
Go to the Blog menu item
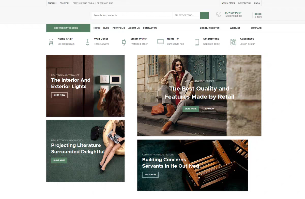tap(106, 28)
